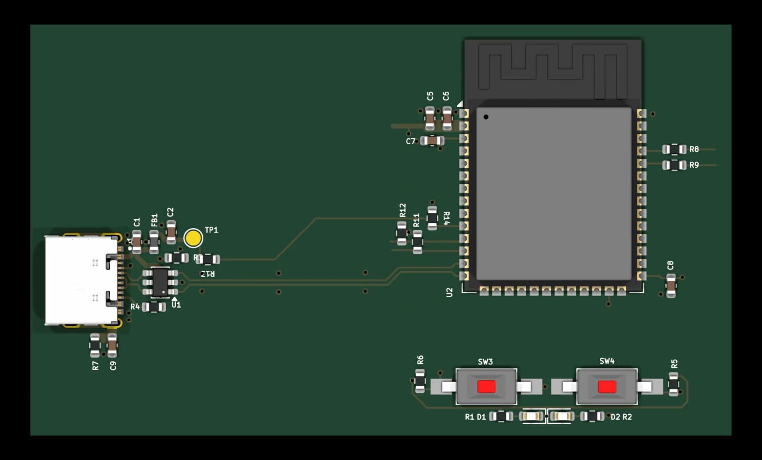Screen dimensions: 762x460
Task: Click the red SW3 tactile button
Action: (486, 386)
